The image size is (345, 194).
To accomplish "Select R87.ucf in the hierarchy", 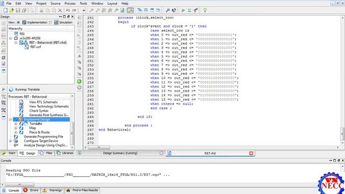I will (x=36, y=47).
